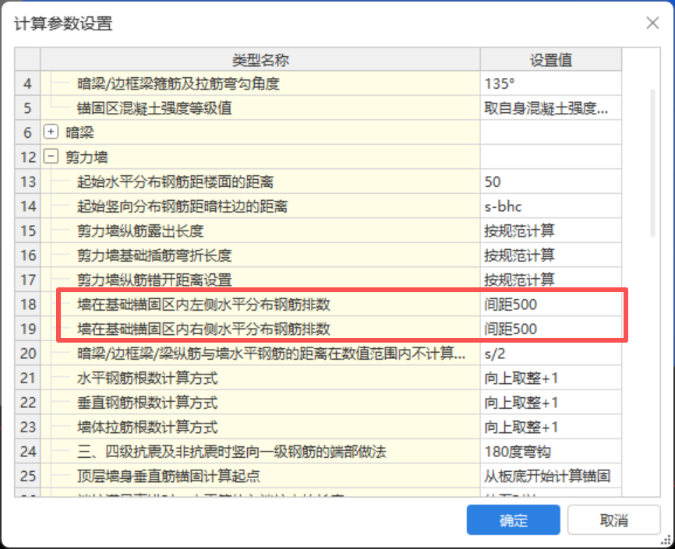Select row 墙在基础锚固区内左侧水平分布钢筋排数
The height and width of the screenshot is (549, 675).
point(260,304)
